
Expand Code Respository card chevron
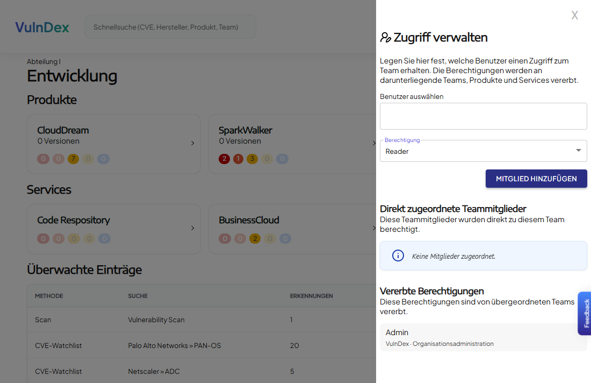click(192, 228)
